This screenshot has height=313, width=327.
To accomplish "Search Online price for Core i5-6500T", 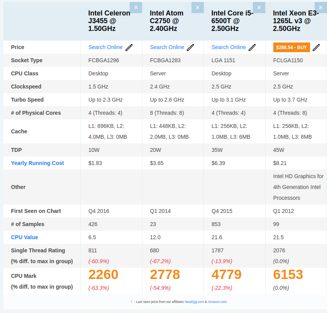I will (229, 48).
